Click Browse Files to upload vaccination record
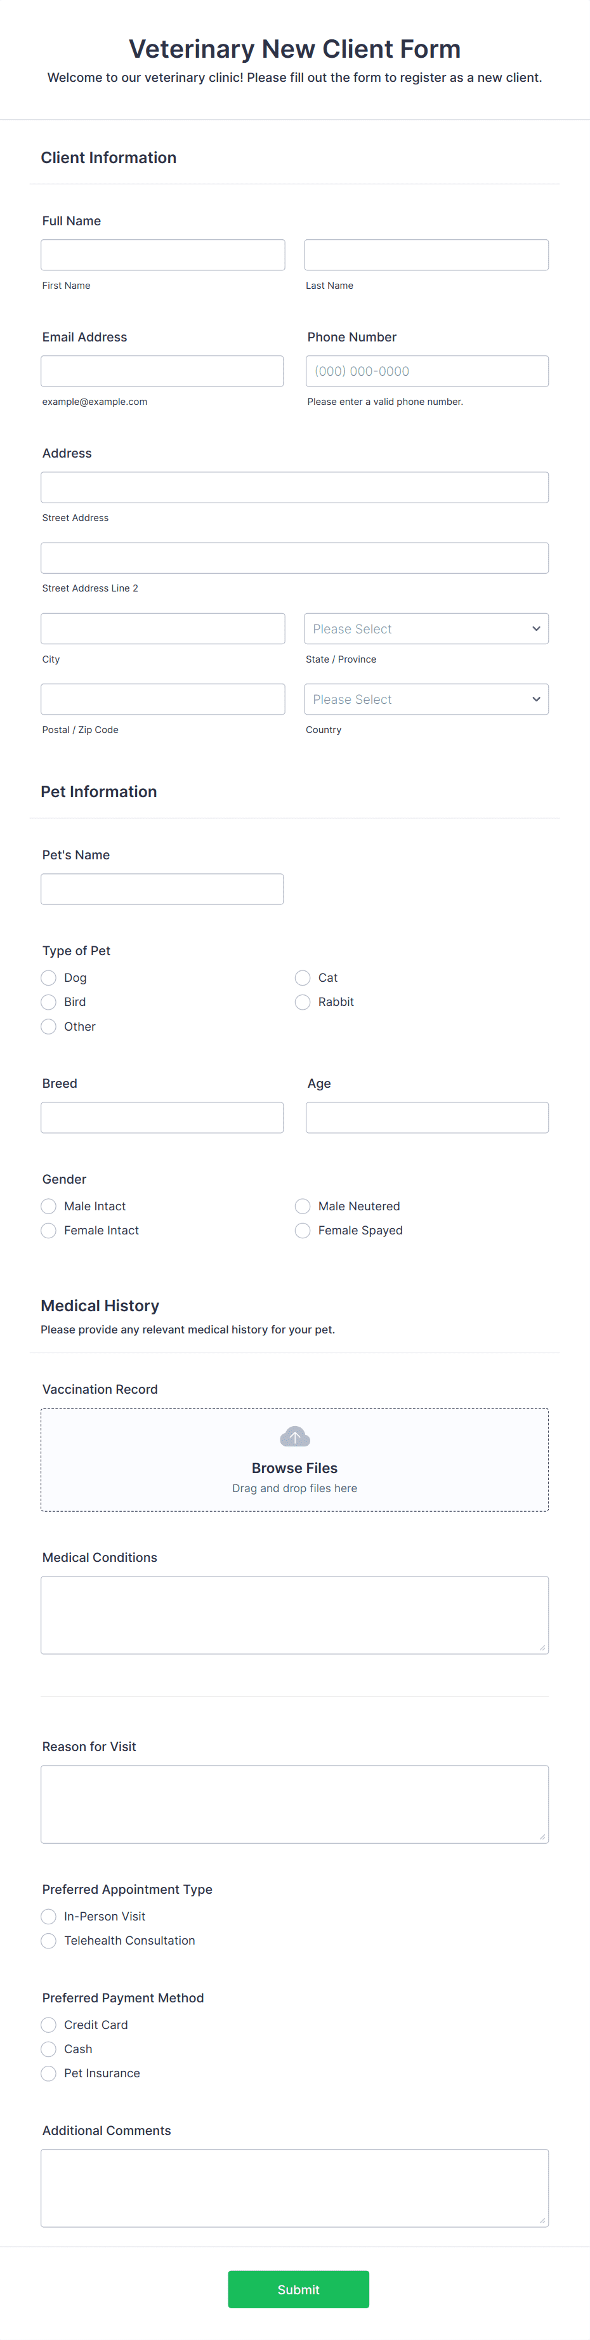 [x=294, y=1467]
